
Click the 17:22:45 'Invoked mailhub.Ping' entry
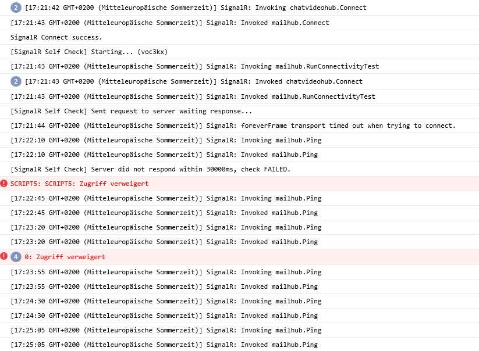164,213
